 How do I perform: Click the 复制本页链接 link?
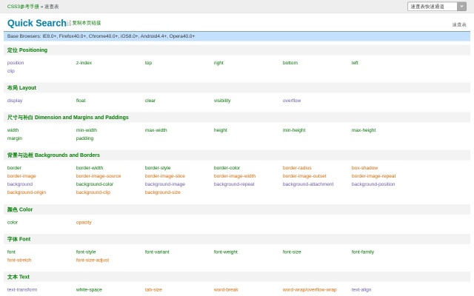87,23
